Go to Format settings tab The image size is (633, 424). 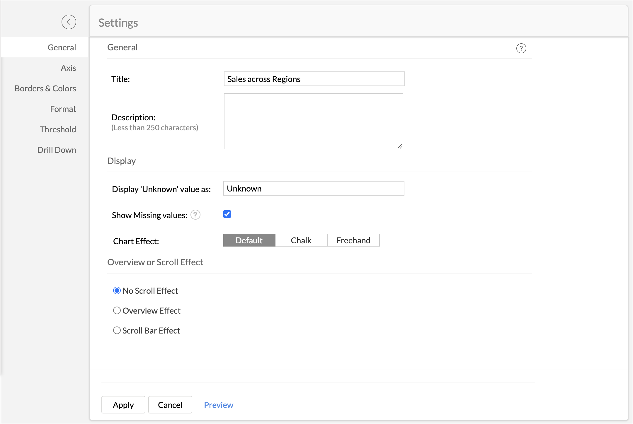point(63,109)
